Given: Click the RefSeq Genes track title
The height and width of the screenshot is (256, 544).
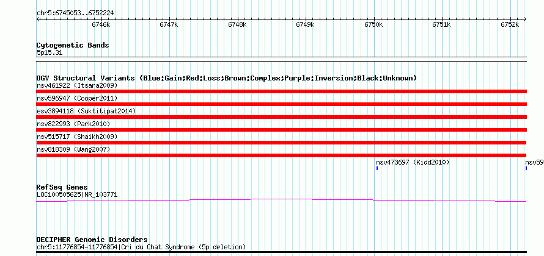Looking at the screenshot, I should [62, 188].
